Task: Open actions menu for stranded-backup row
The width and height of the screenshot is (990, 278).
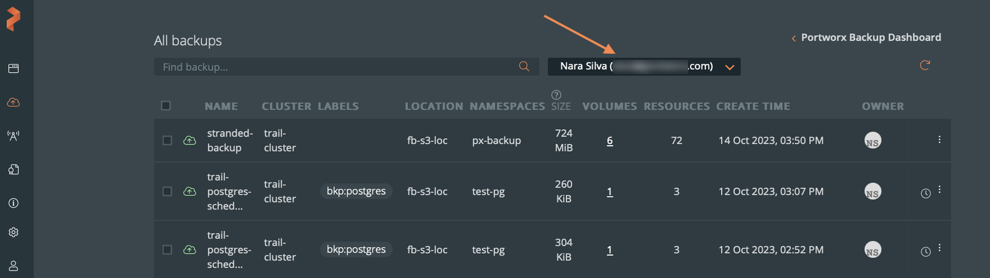Action: point(939,140)
